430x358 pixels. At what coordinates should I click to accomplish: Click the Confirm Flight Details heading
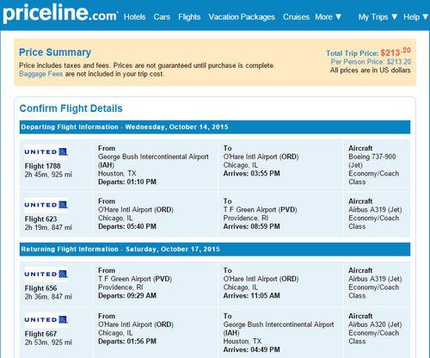tap(71, 108)
